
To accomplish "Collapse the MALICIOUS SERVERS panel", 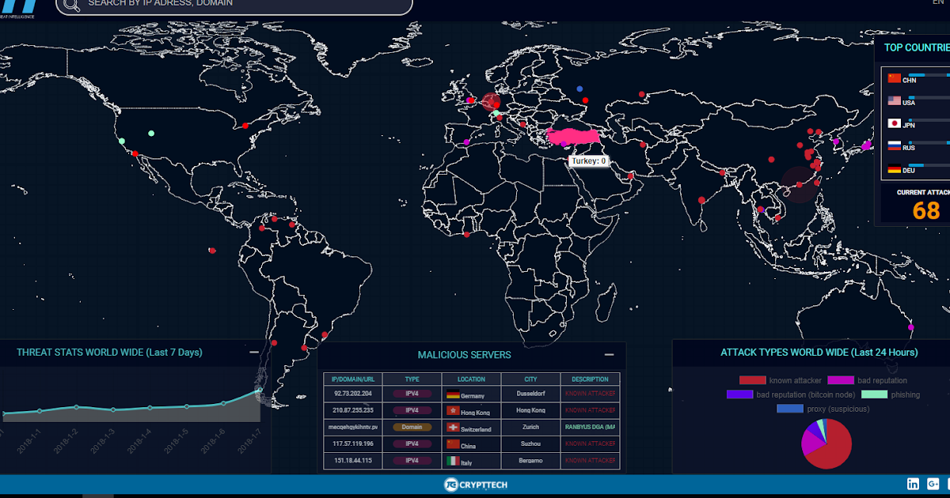I will [610, 356].
